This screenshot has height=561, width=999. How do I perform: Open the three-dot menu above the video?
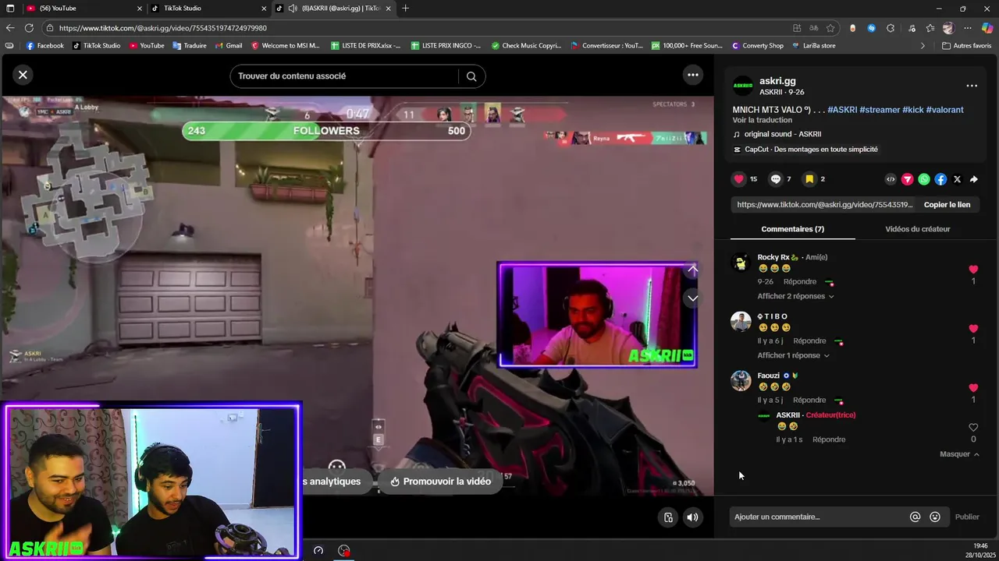[x=692, y=75]
